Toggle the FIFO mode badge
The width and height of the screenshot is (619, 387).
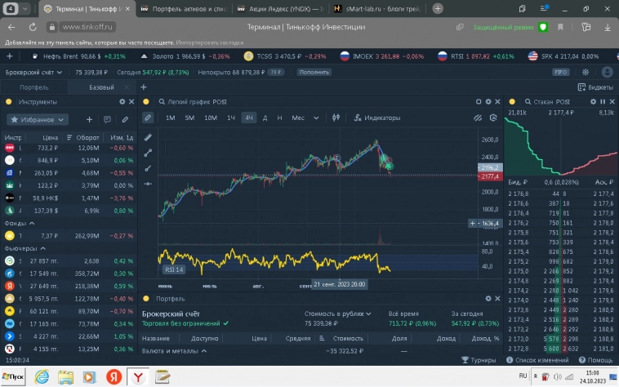560,72
